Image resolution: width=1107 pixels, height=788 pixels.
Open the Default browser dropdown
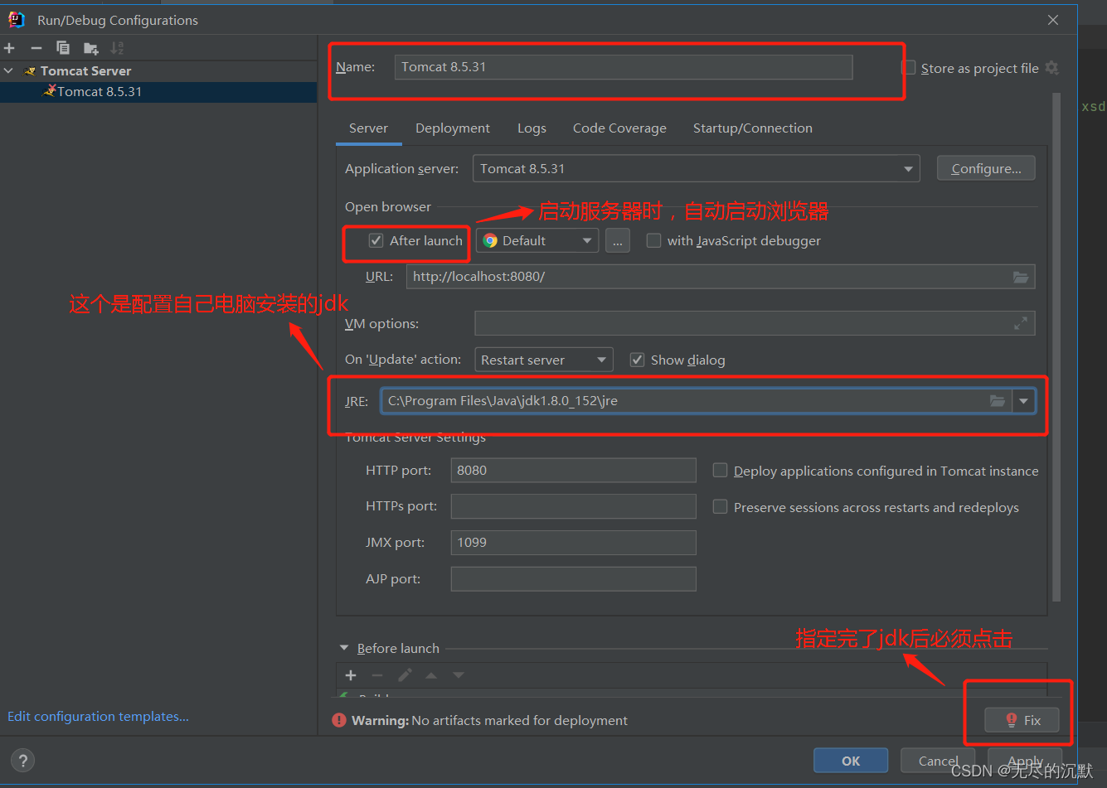point(537,241)
